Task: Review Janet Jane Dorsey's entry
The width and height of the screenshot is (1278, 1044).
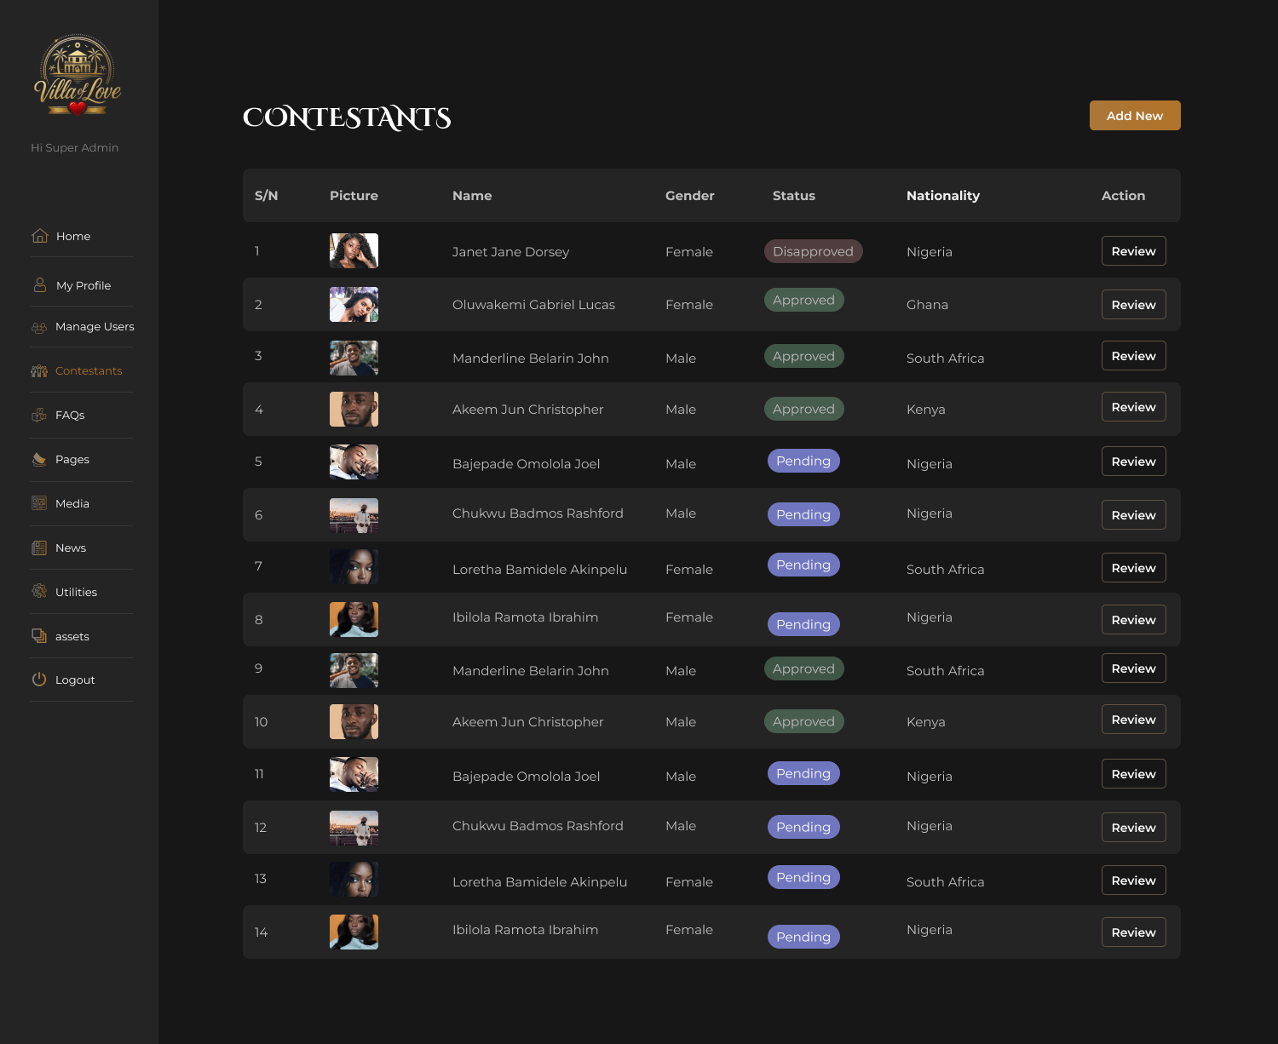Action: click(x=1133, y=251)
